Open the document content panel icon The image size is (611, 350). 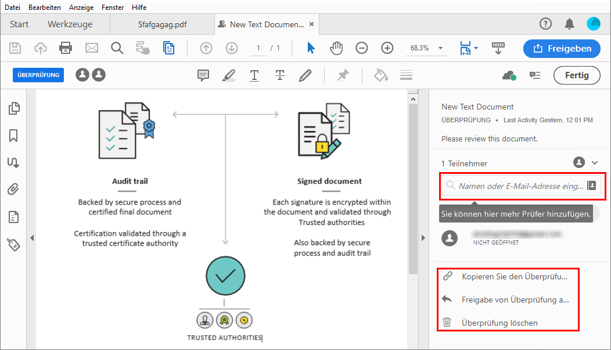[x=13, y=217]
